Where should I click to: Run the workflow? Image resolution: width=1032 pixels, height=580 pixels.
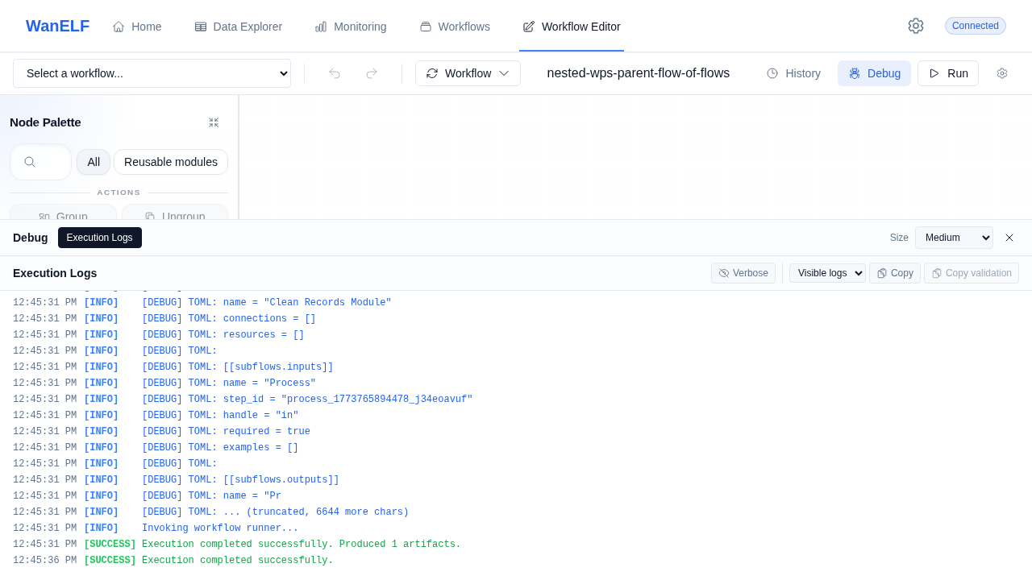coord(948,73)
